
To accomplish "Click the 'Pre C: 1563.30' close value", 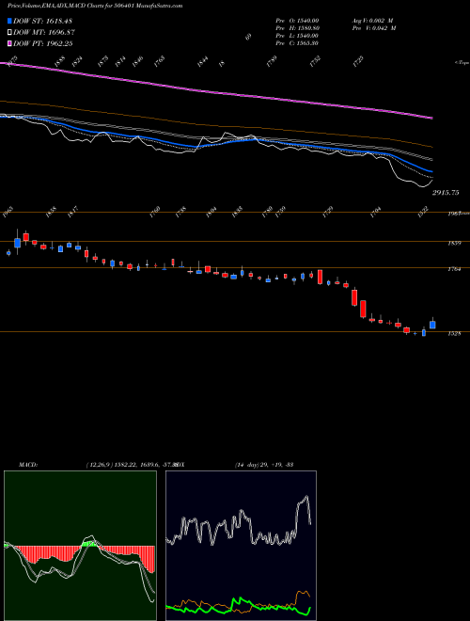I will 297,43.
